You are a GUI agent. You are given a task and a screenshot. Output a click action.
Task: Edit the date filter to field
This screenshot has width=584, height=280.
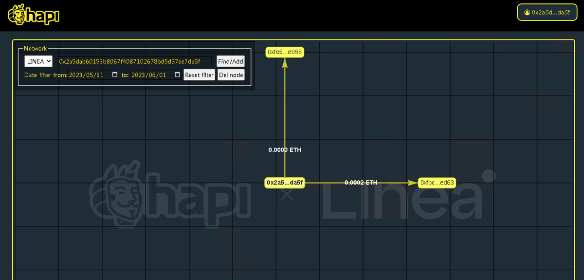(156, 75)
